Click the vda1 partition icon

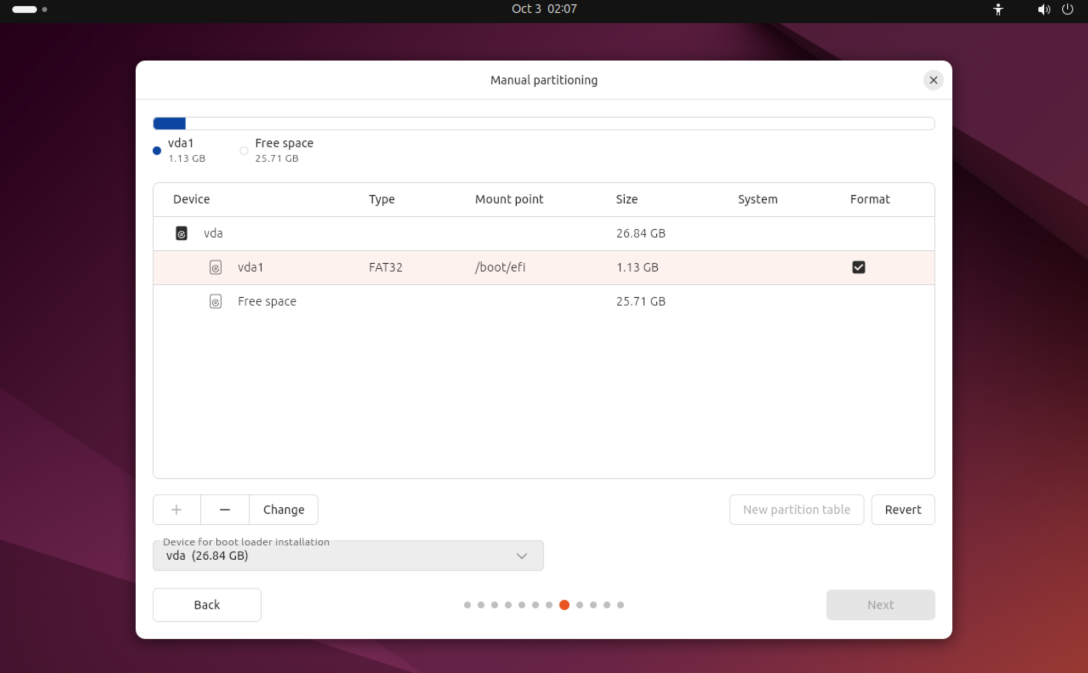(215, 267)
